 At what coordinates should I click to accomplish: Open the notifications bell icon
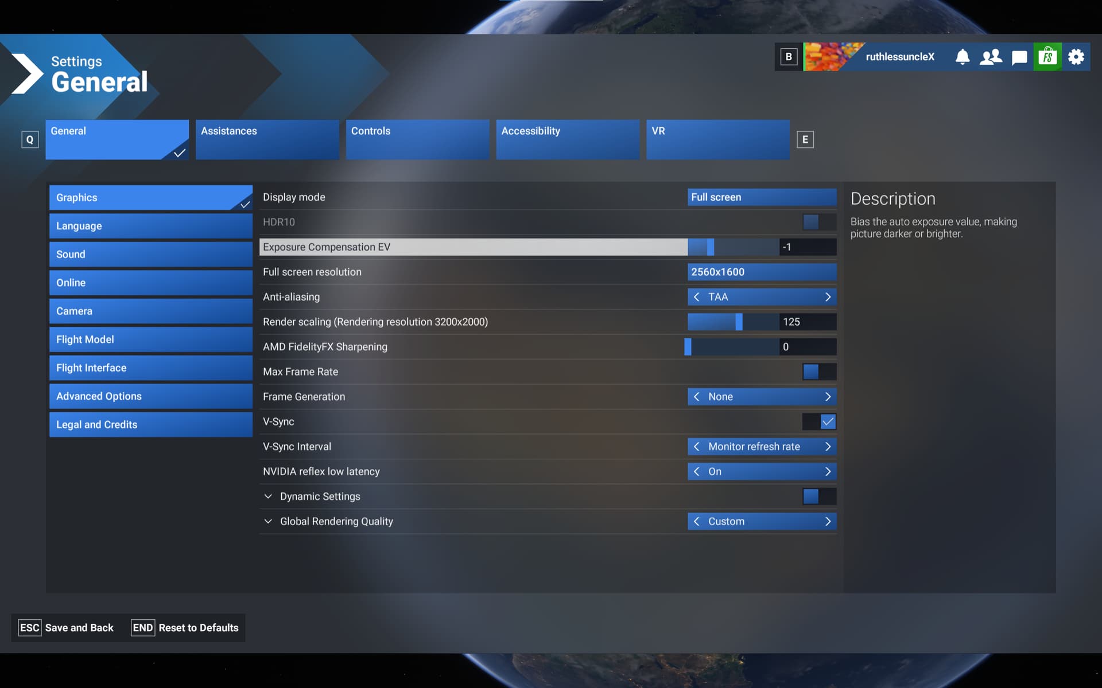pos(963,57)
